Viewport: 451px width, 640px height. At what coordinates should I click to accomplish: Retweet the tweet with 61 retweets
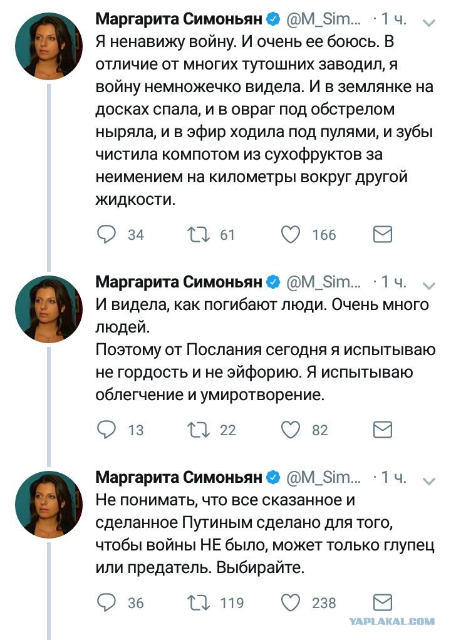tap(199, 235)
